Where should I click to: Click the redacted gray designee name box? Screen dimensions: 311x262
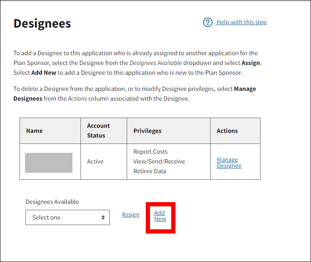(x=49, y=163)
